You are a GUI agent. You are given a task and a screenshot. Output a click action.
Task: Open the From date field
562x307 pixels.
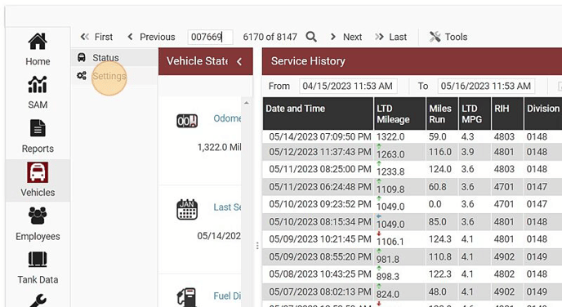[x=348, y=86]
